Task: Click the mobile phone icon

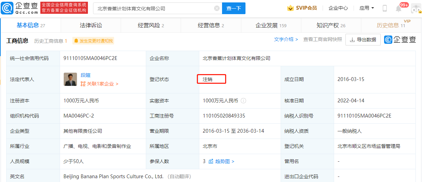Action: (x=385, y=8)
